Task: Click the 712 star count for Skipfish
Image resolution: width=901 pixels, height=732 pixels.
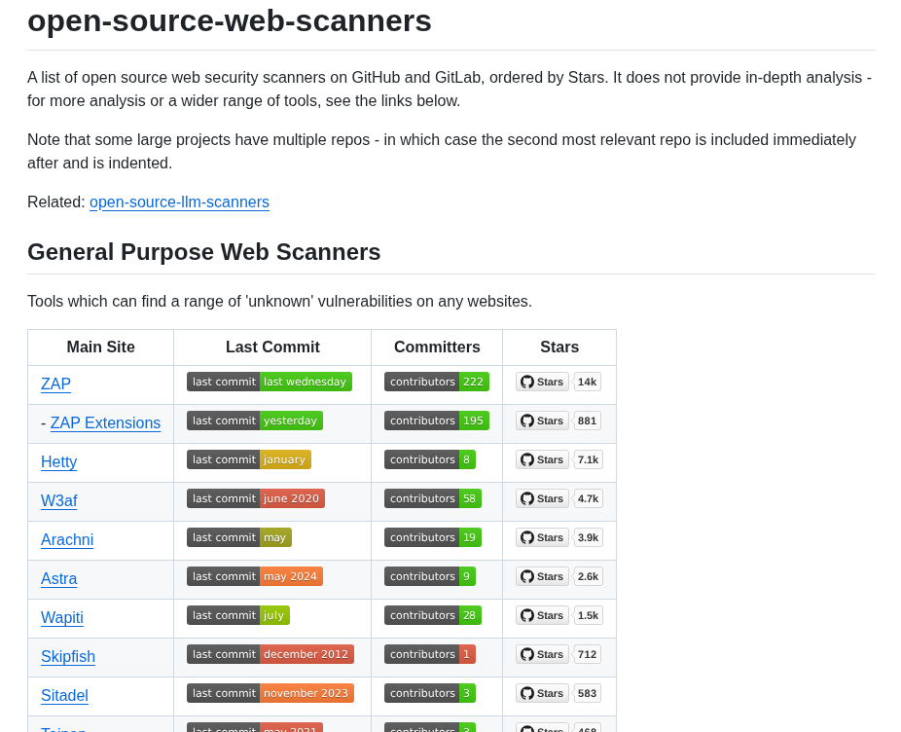Action: click(x=587, y=654)
